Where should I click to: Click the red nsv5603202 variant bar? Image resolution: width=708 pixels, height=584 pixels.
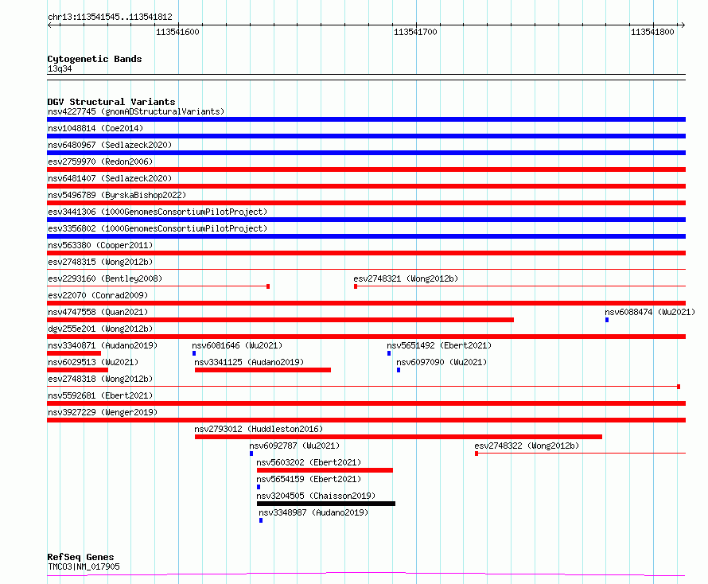pyautogui.click(x=325, y=470)
